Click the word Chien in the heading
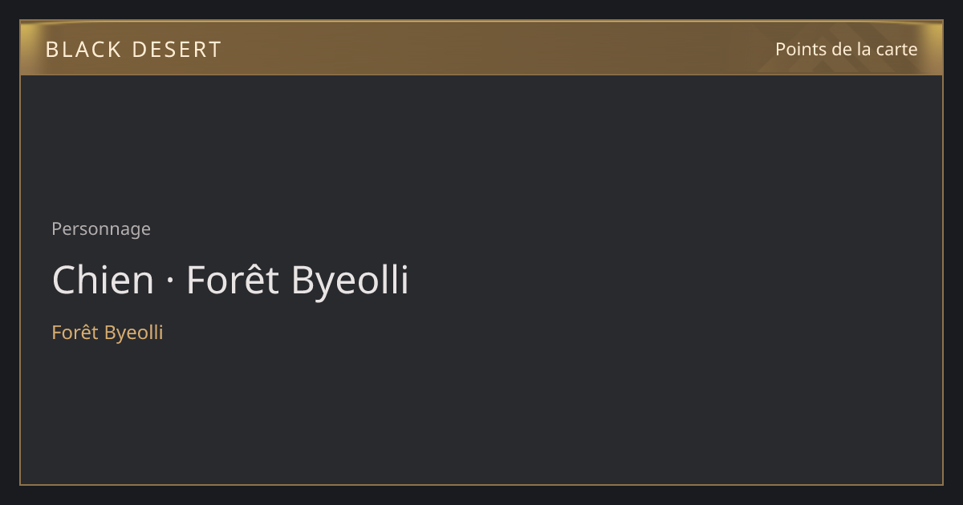 [x=103, y=281]
